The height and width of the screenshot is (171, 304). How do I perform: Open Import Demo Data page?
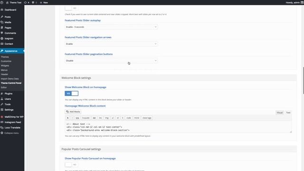pos(9,79)
